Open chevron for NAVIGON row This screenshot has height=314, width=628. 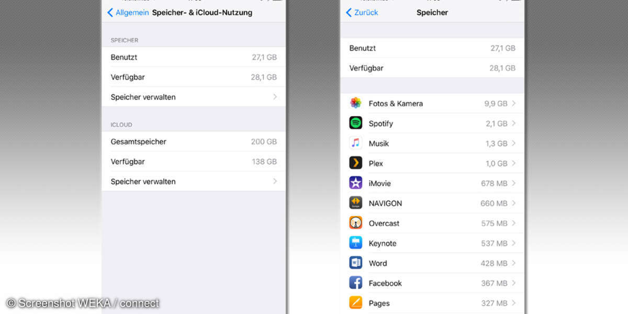[x=514, y=203]
